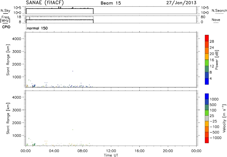Select the N.Sky legend label

(x=5, y=10)
